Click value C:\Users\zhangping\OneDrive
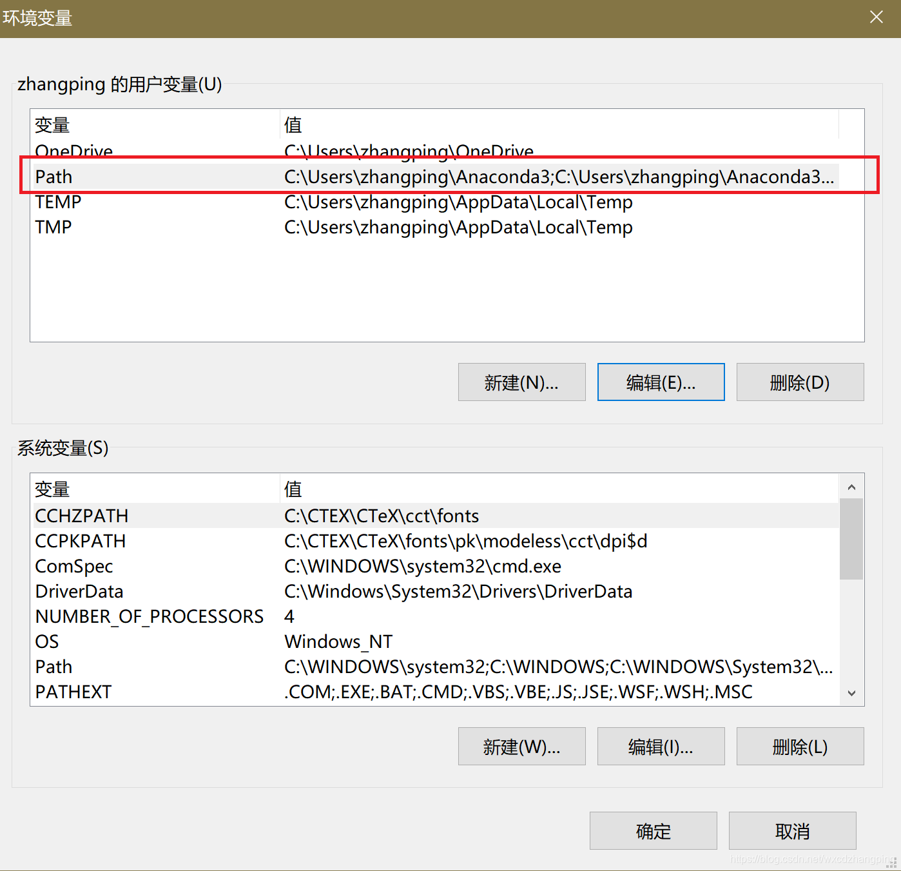This screenshot has width=901, height=871. click(409, 152)
